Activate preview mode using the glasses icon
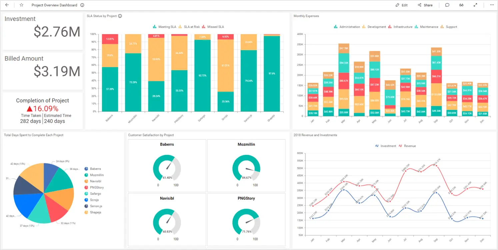The image size is (498, 250). pyautogui.click(x=461, y=5)
